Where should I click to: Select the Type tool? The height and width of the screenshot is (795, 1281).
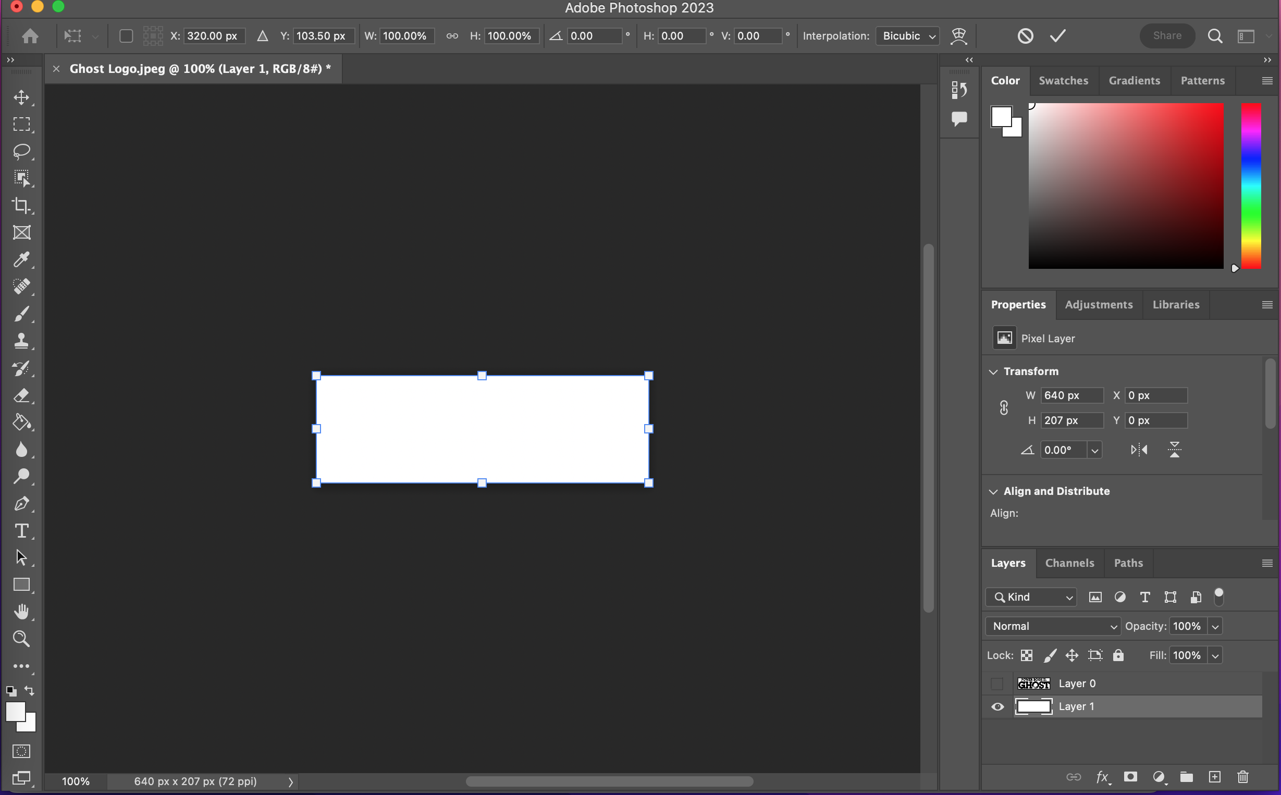(x=22, y=530)
